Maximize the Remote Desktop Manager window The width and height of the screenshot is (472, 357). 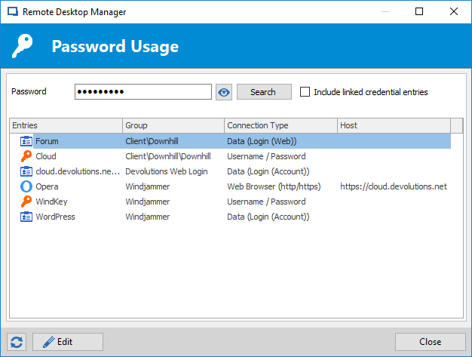coord(419,11)
